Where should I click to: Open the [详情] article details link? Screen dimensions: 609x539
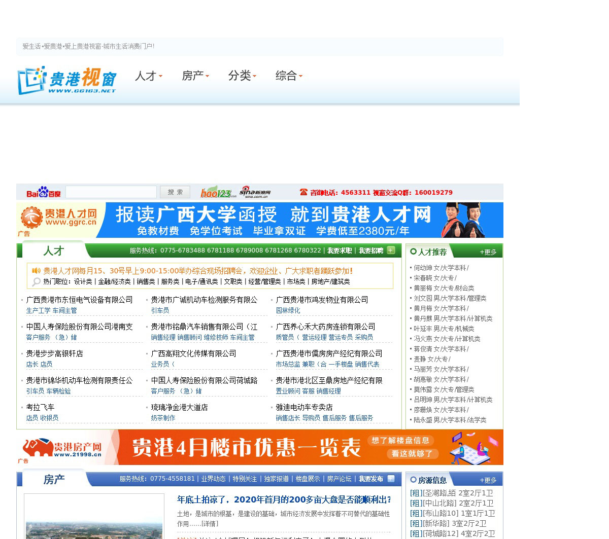point(210,524)
